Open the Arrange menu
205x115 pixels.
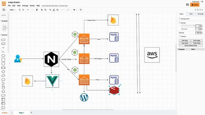point(25,6)
